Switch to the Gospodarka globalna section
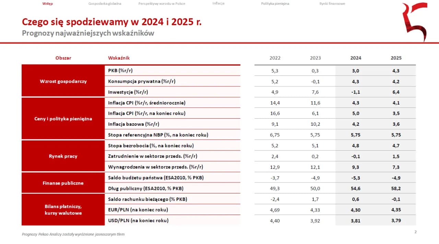Screen dimensions: 439x244 tap(105, 4)
